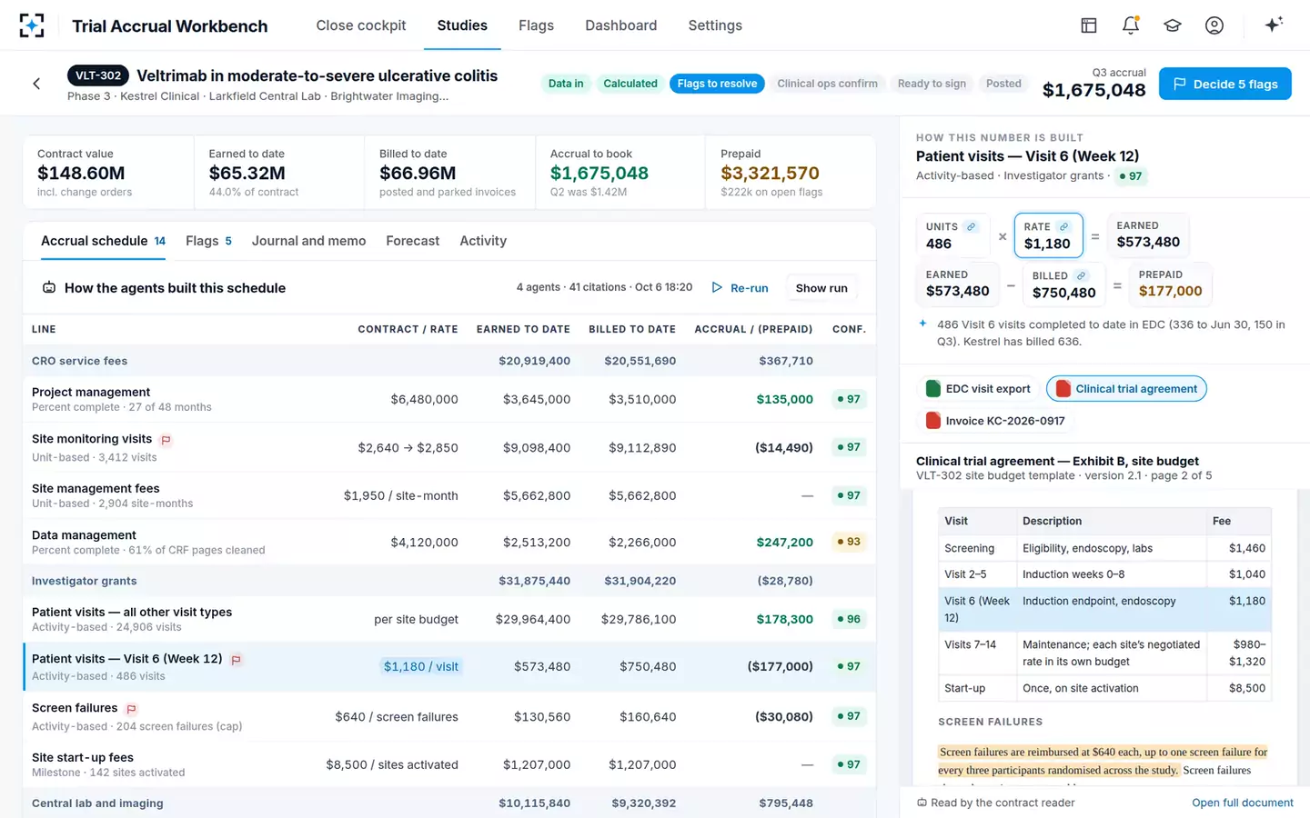Click the Ready to sign stage
The height and width of the screenshot is (818, 1310).
tap(932, 84)
